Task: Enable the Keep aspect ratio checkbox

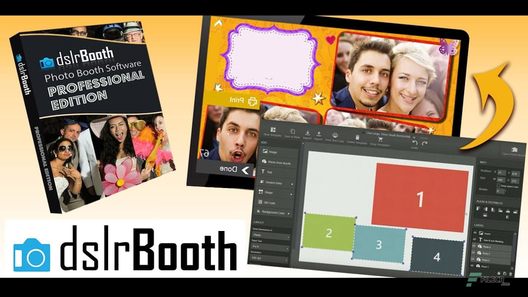Action: tap(499, 186)
